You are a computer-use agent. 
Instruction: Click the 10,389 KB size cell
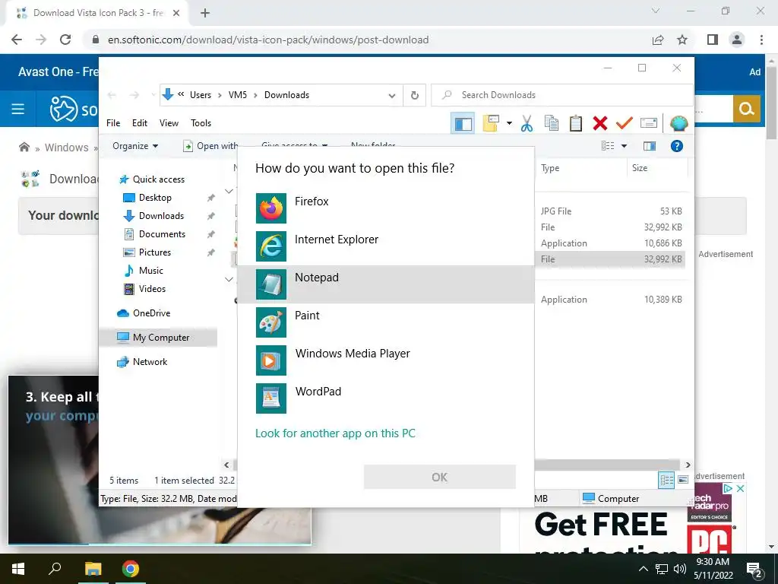tap(663, 300)
